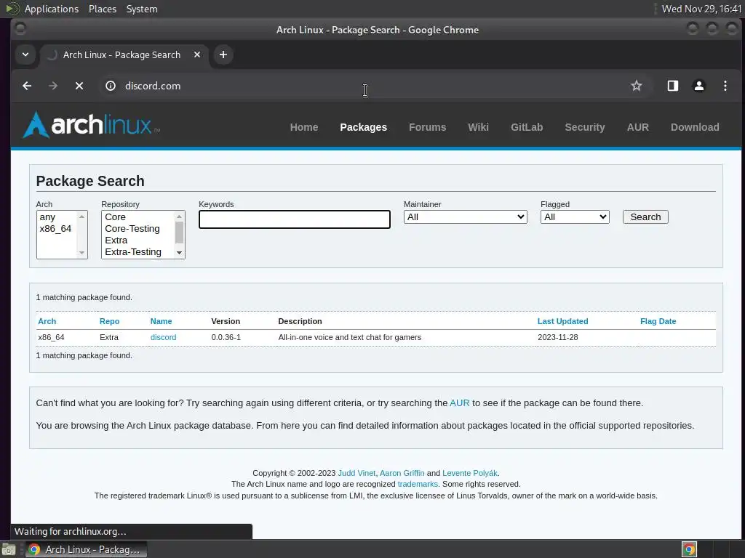Focus the Keywords input field
Viewport: 745px width, 558px height.
click(x=295, y=219)
